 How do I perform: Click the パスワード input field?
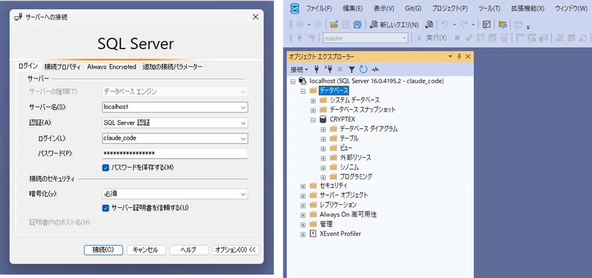pos(175,154)
